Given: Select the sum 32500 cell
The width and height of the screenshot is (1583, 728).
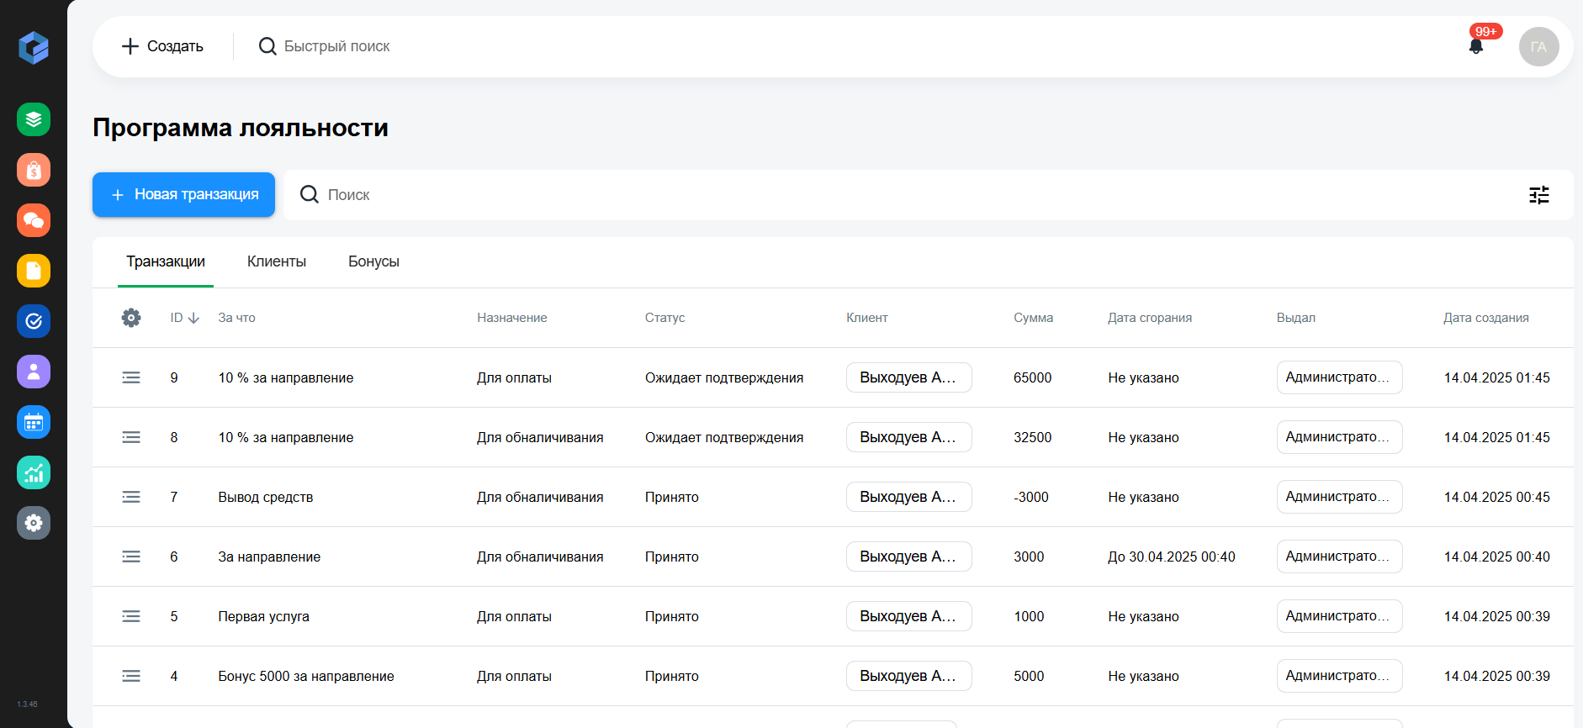Looking at the screenshot, I should [1033, 437].
